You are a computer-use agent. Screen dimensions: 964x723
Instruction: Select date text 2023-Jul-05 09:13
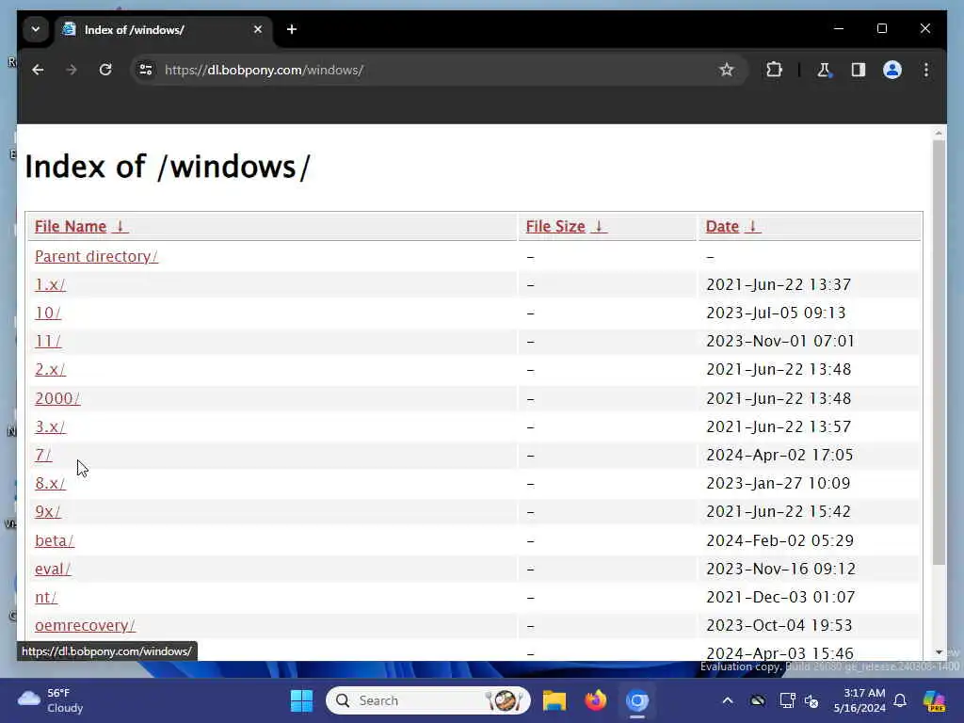pyautogui.click(x=776, y=313)
